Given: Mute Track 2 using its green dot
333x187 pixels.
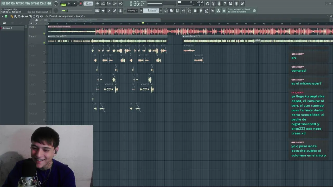Looking at the screenshot, I should [44, 43].
